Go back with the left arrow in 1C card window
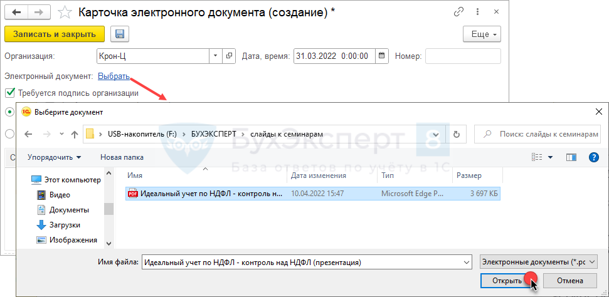 pyautogui.click(x=17, y=12)
